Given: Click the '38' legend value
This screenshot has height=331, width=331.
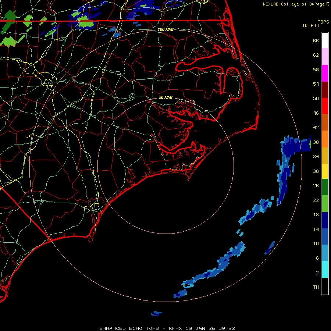Looking at the screenshot, I should pos(316,142).
